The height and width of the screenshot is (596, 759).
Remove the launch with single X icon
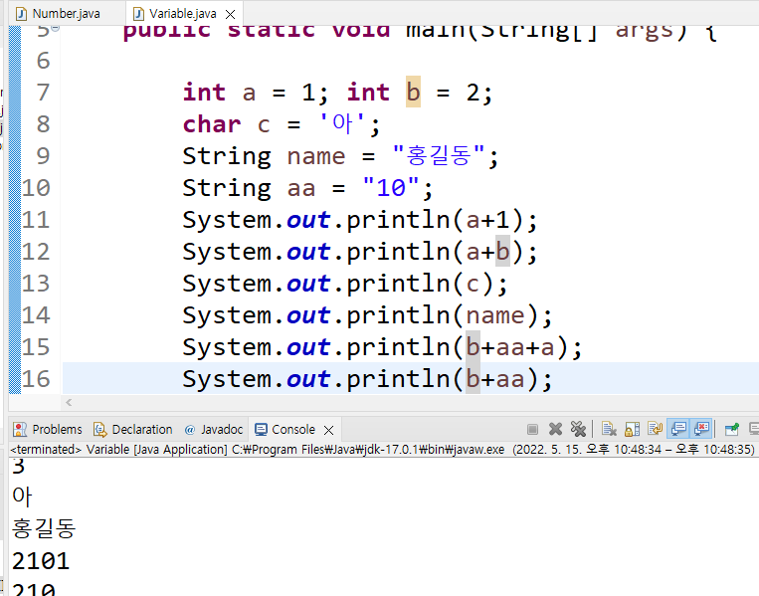coord(555,429)
